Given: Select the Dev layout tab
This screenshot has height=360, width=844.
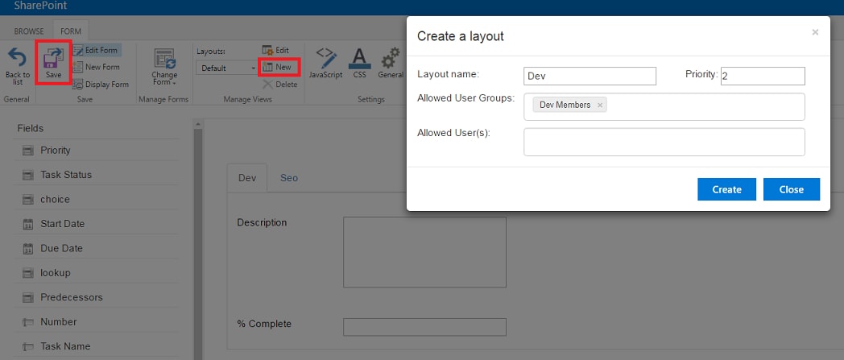Looking at the screenshot, I should pos(247,178).
